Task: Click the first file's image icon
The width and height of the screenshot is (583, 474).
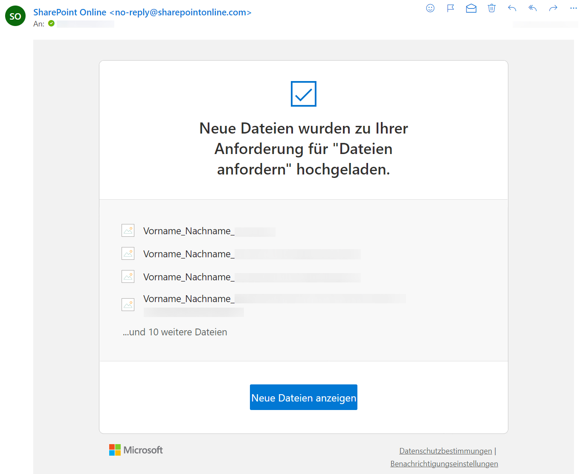Action: click(128, 231)
